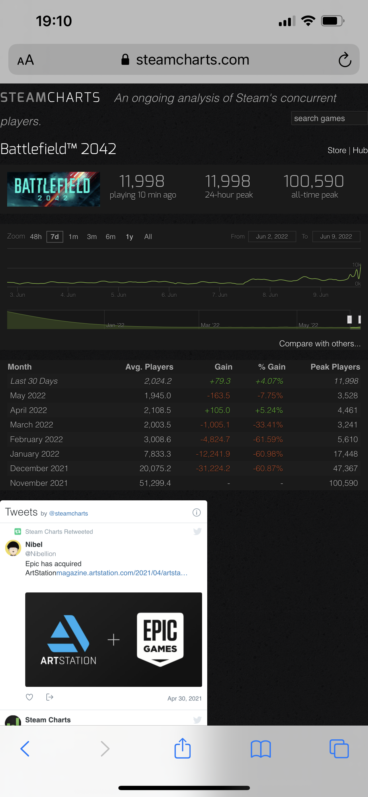
Task: Tap the STEAMCHARTS site logo
Action: [x=50, y=98]
